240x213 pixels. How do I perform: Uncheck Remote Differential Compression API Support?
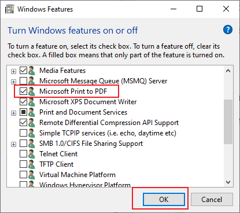point(23,123)
